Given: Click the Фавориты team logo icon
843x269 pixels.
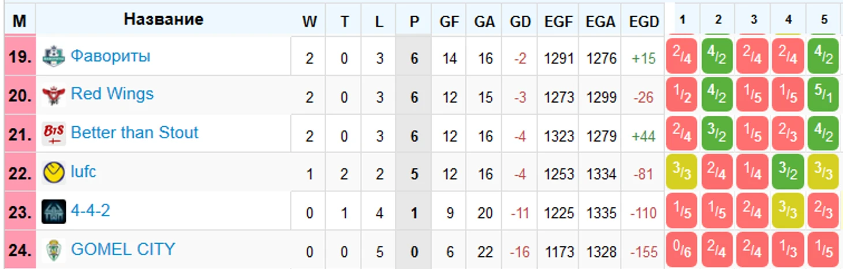Looking at the screenshot, I should click(x=54, y=56).
